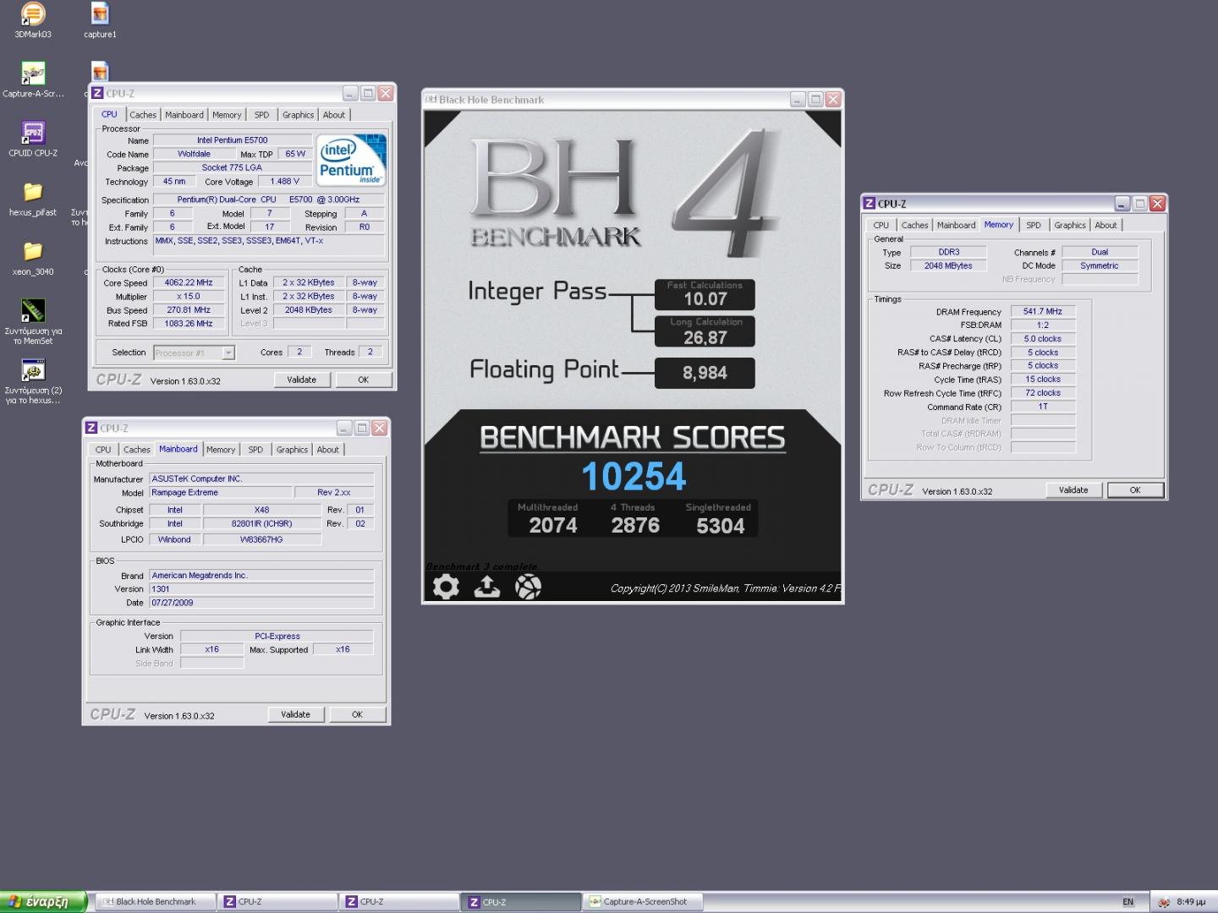
Task: Click the Floating Point result 8,984
Action: (705, 373)
